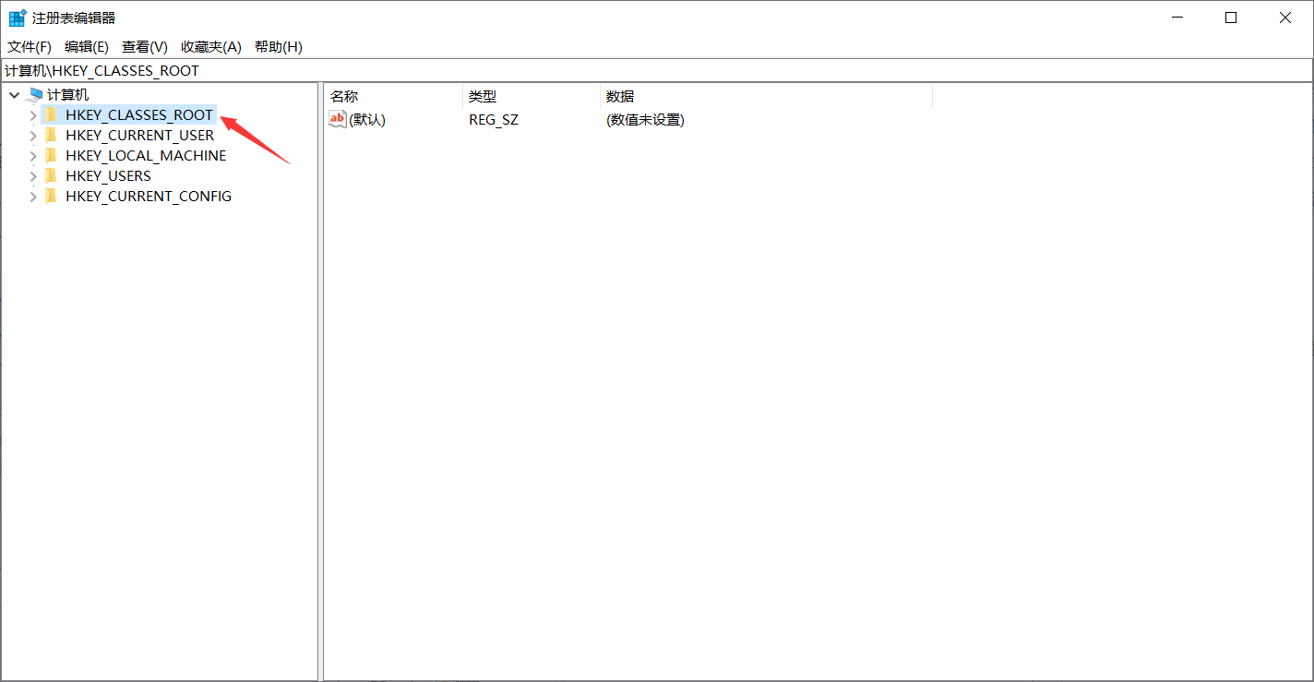Open the 文件(F) menu
Viewport: 1314px width, 682px height.
click(x=30, y=46)
